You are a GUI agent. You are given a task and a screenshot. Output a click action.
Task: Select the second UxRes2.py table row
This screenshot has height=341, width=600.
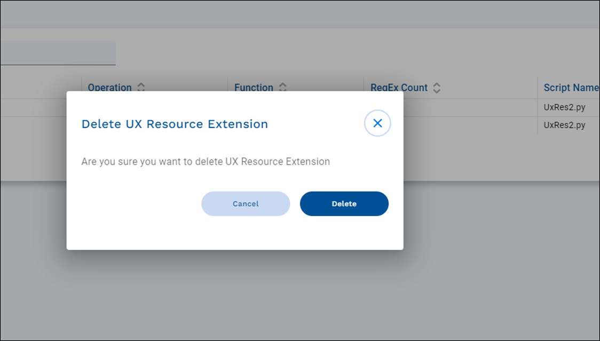point(564,125)
